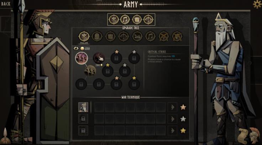
Task: Open the settings gear icon
Action: click(x=257, y=4)
